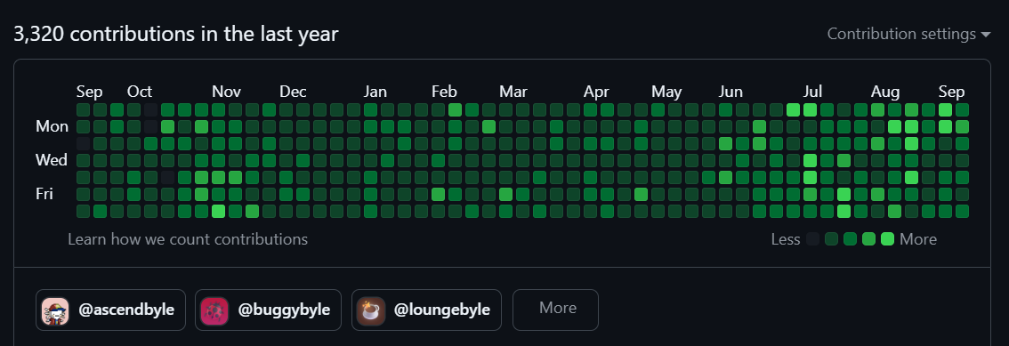Click the "Dec" month label
The image size is (1009, 346).
[293, 92]
